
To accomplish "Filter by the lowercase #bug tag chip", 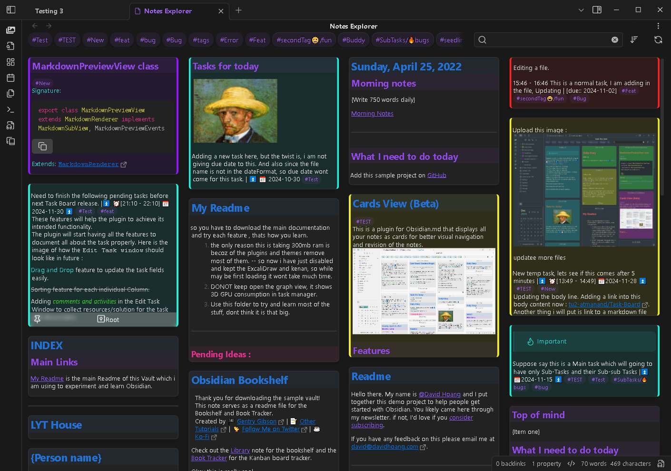I will [x=148, y=40].
